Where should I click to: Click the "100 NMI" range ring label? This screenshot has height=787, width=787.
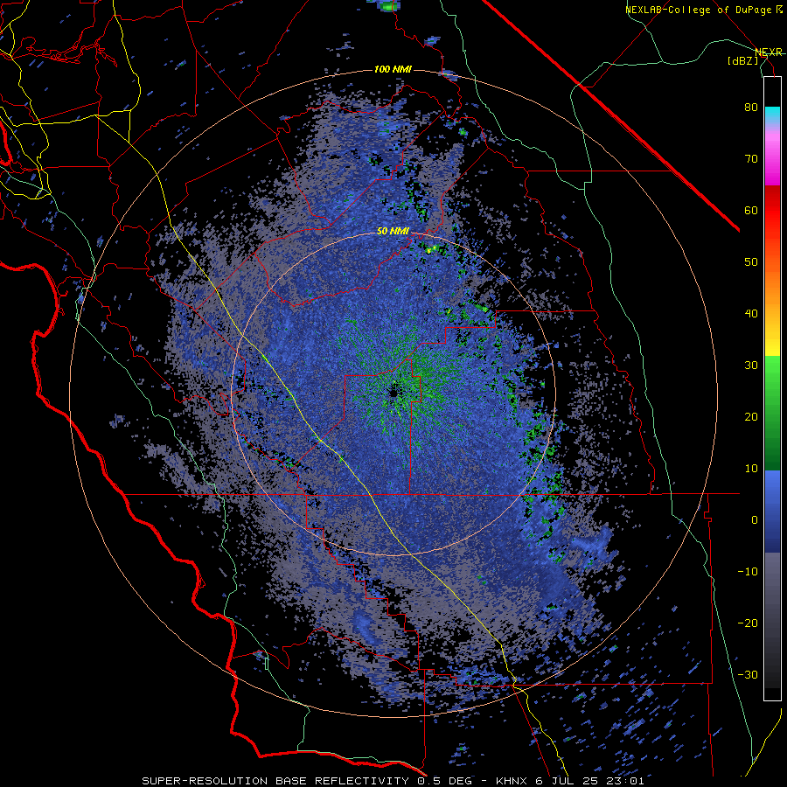tap(393, 69)
